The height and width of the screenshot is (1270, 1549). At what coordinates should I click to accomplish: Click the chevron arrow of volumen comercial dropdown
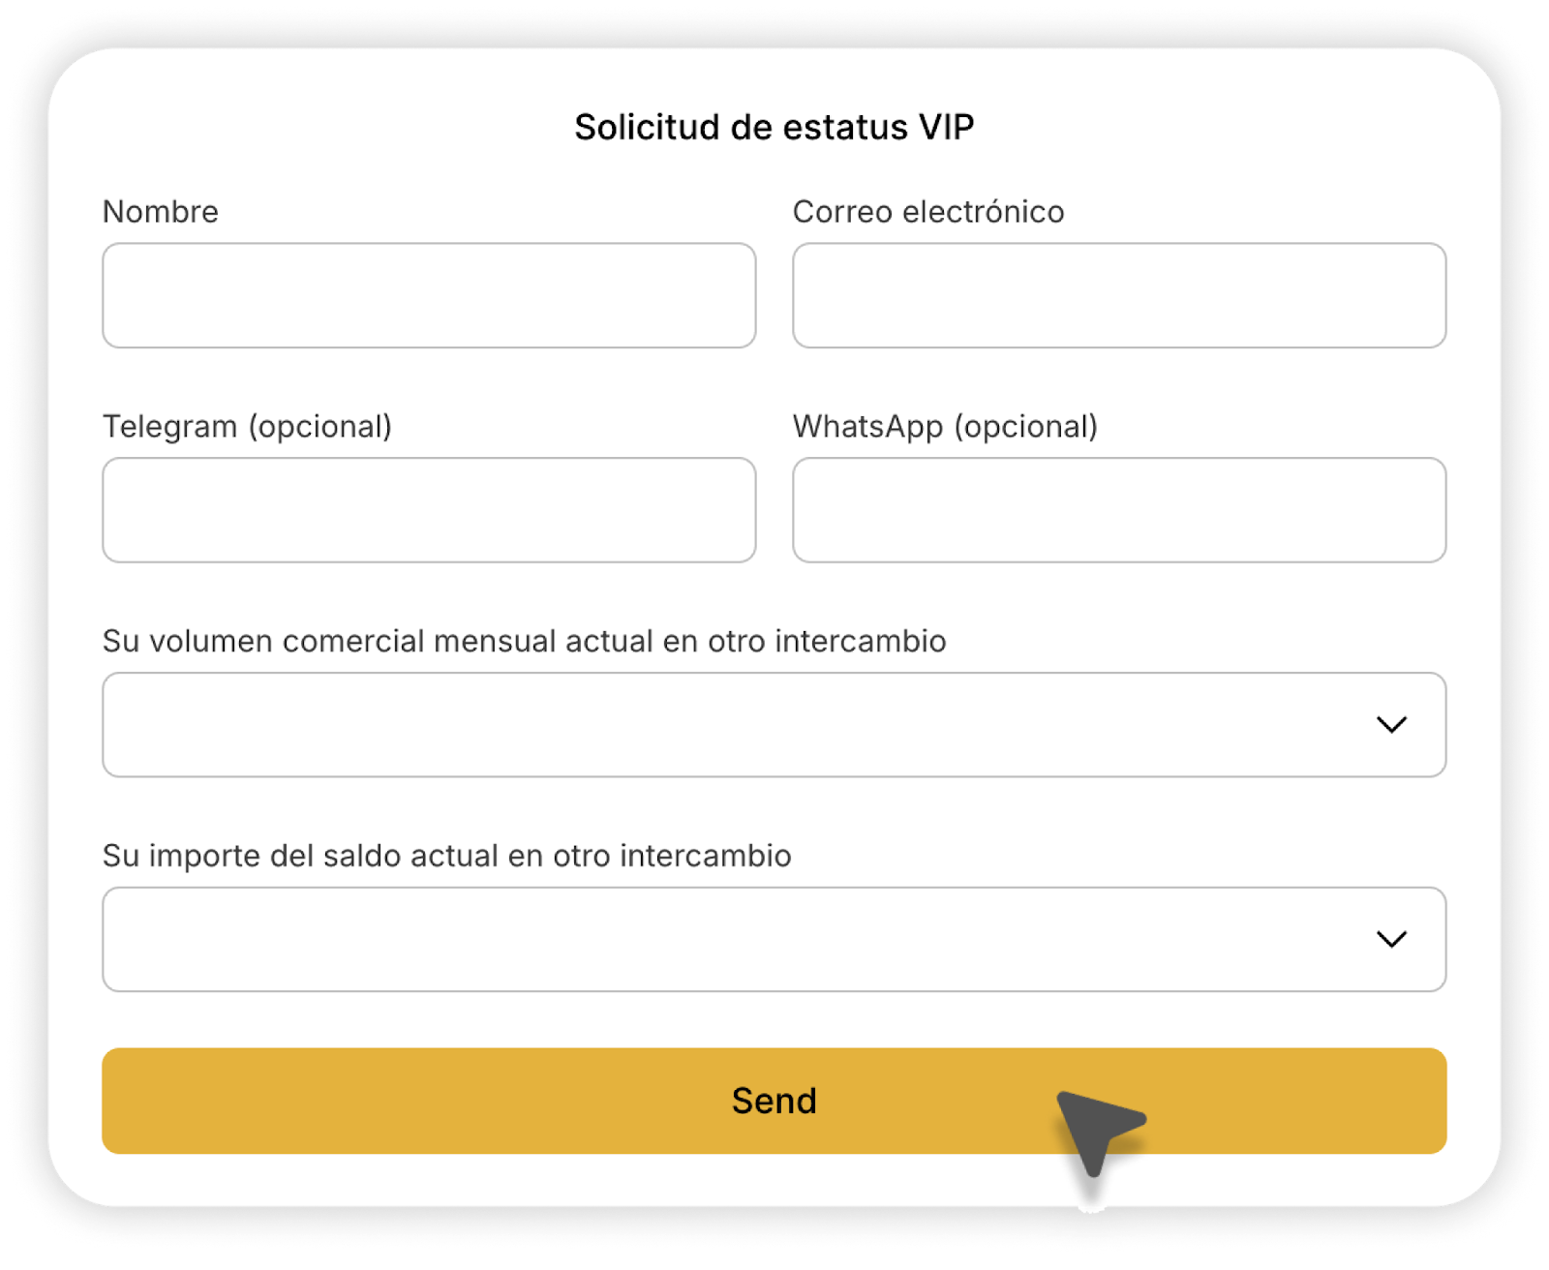tap(1391, 725)
